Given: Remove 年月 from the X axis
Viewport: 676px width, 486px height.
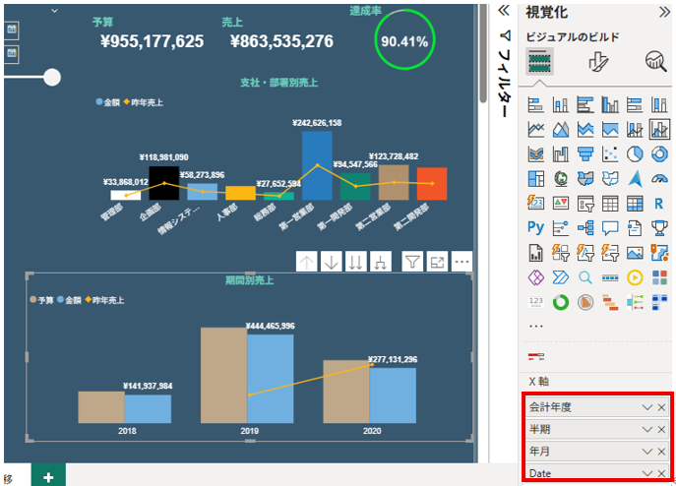Looking at the screenshot, I should click(x=661, y=452).
